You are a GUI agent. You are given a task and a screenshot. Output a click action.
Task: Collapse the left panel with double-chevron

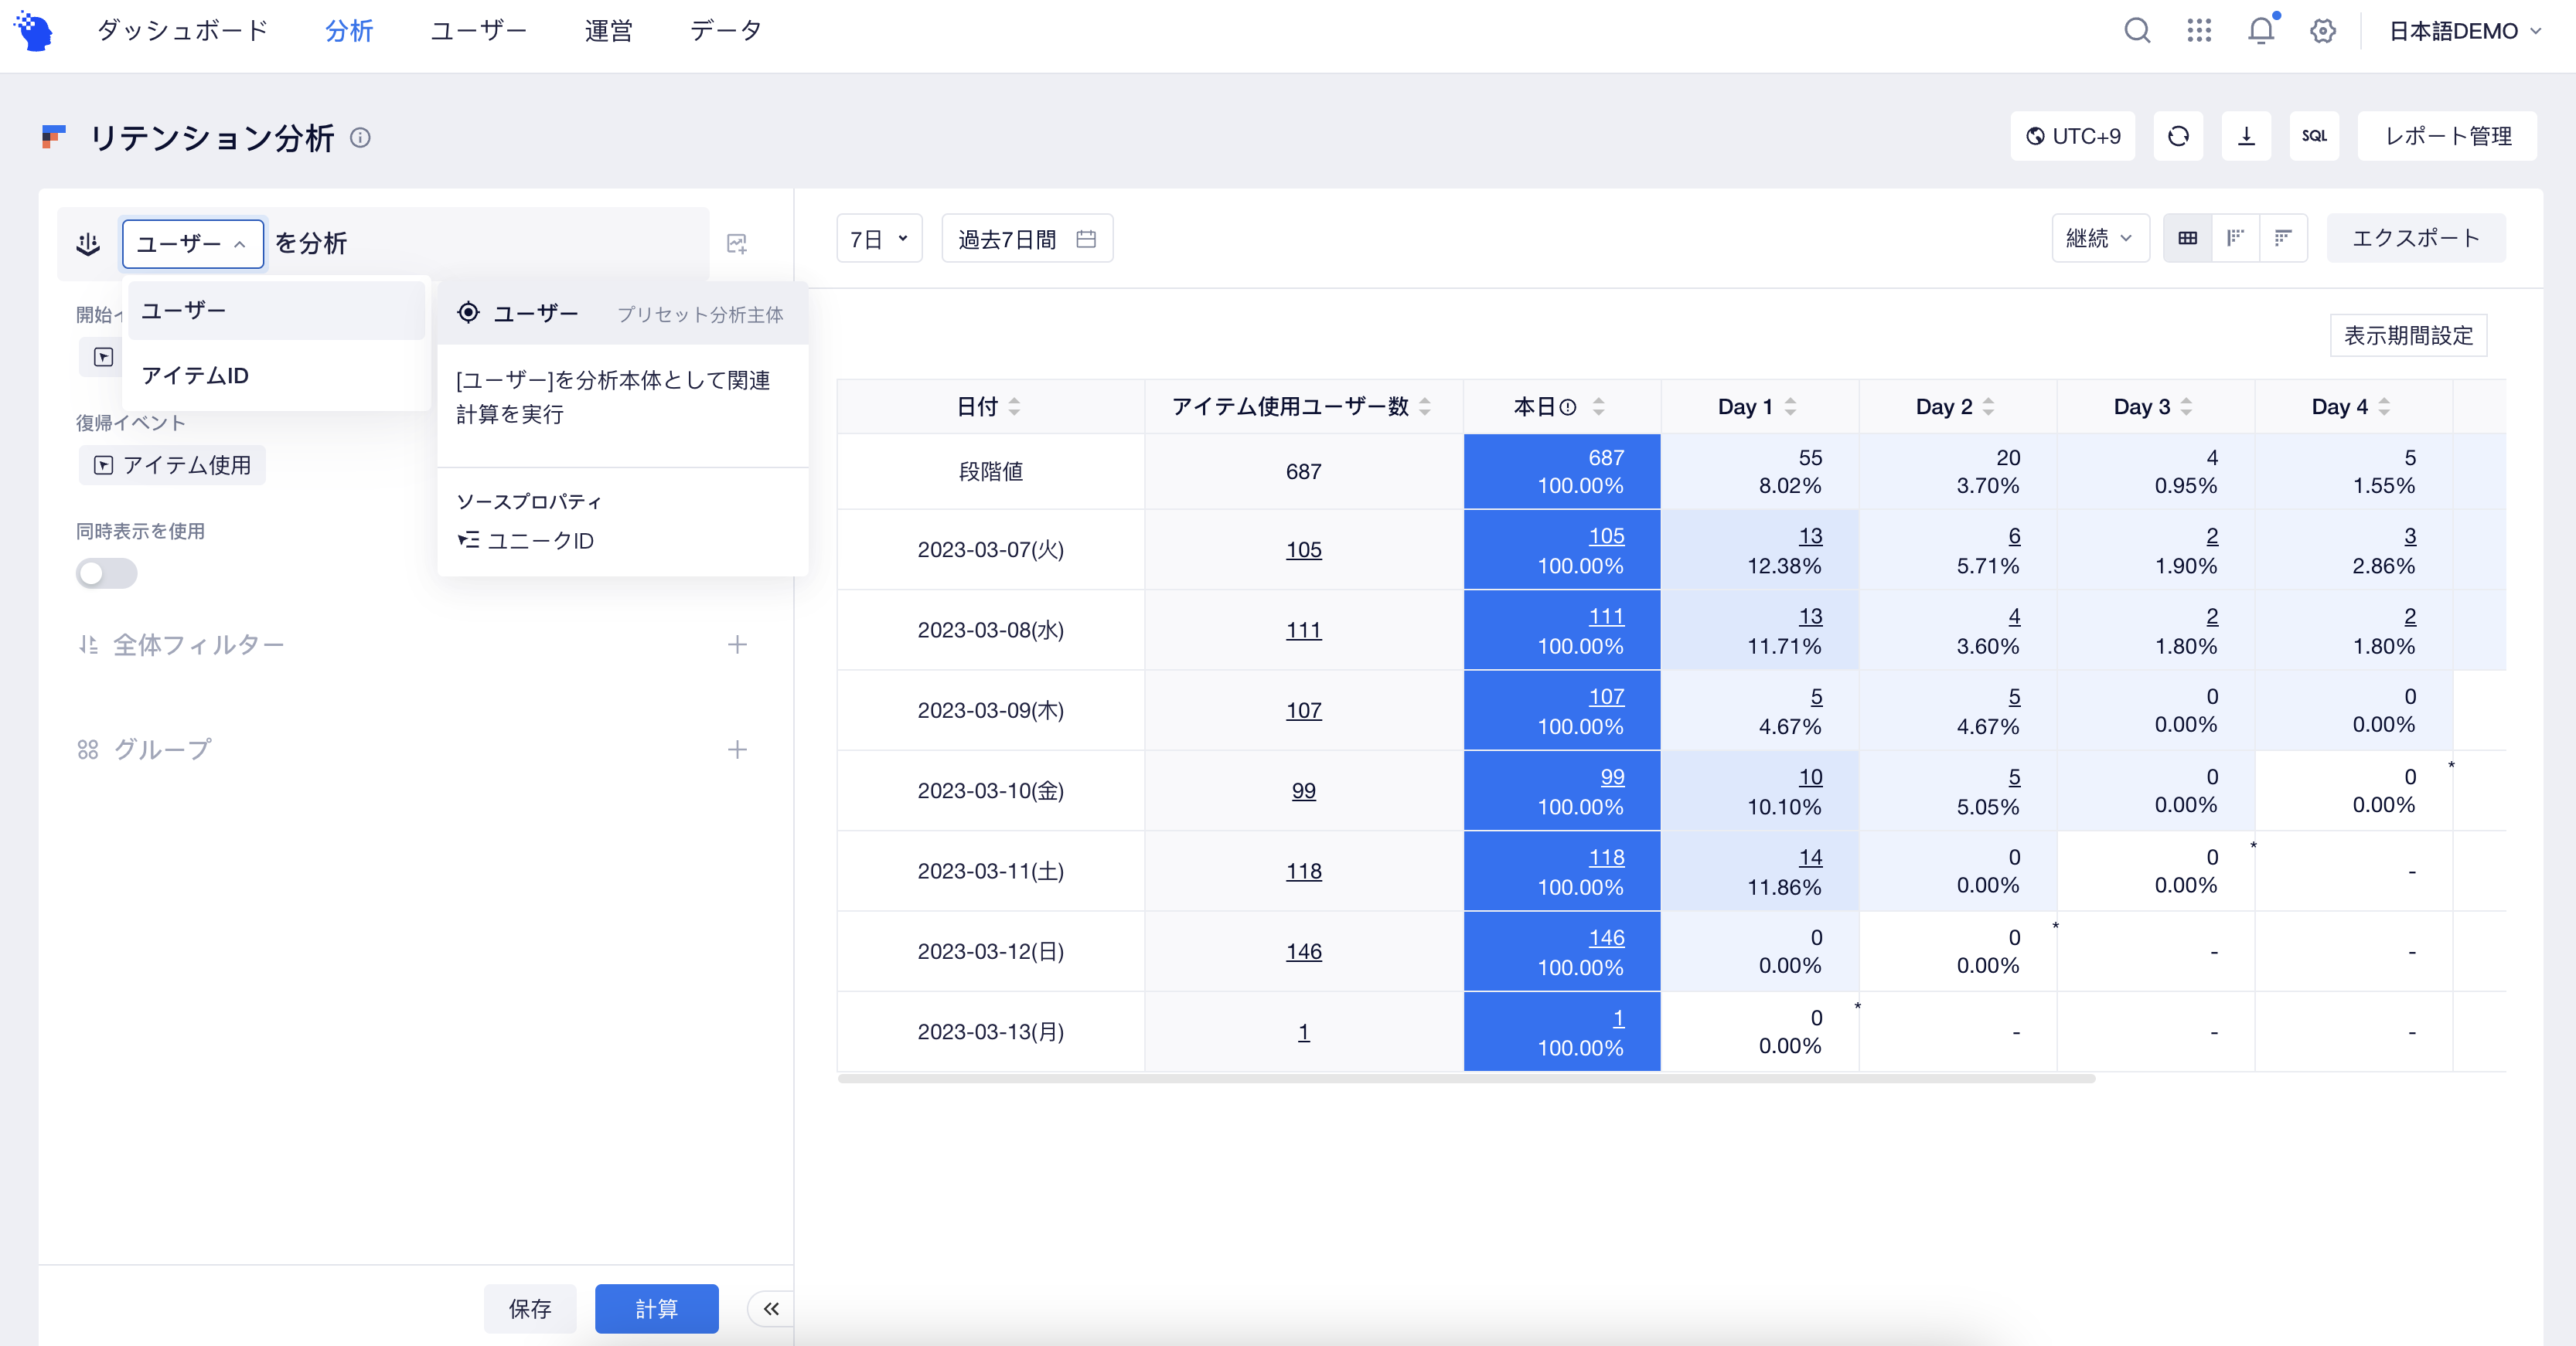coord(771,1309)
